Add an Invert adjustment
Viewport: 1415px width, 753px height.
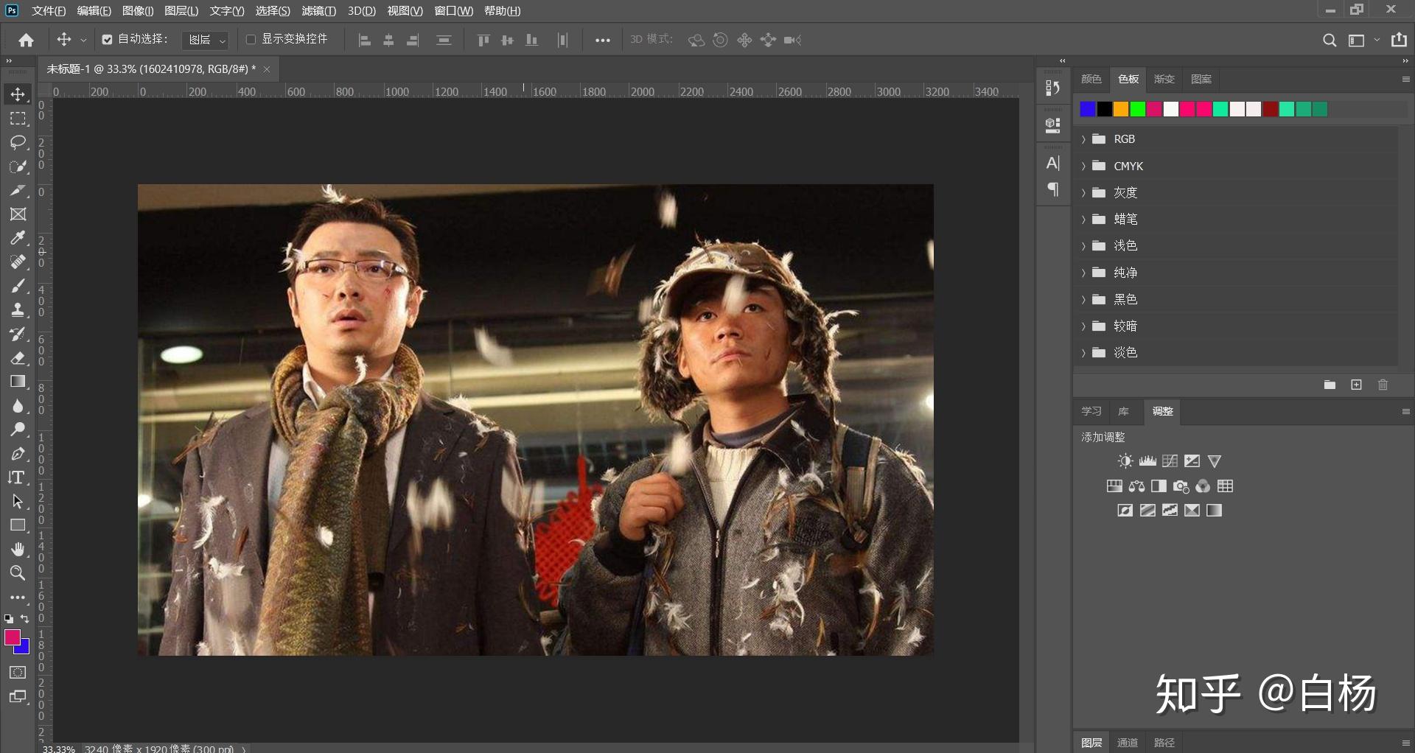(x=1125, y=511)
